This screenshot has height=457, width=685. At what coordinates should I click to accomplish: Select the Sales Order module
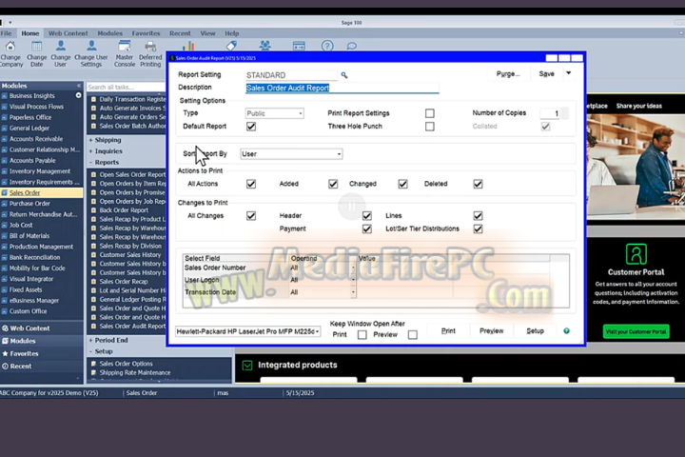pos(25,193)
